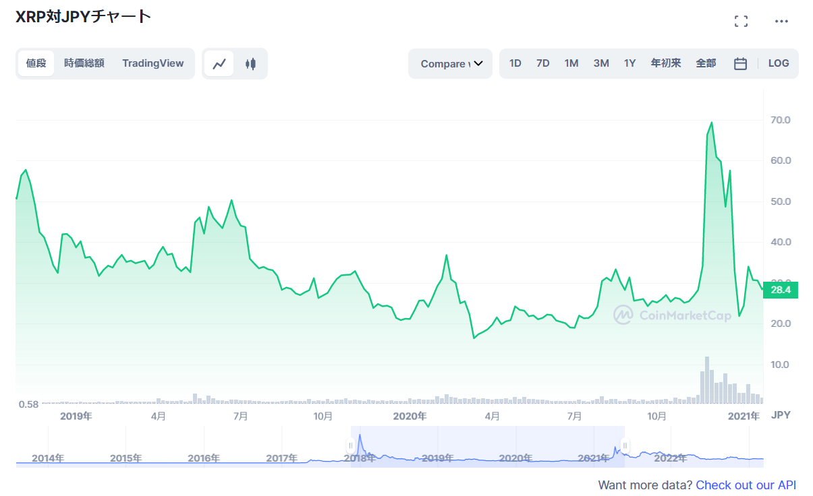
Task: Switch to candlestick chart view
Action: 250,63
